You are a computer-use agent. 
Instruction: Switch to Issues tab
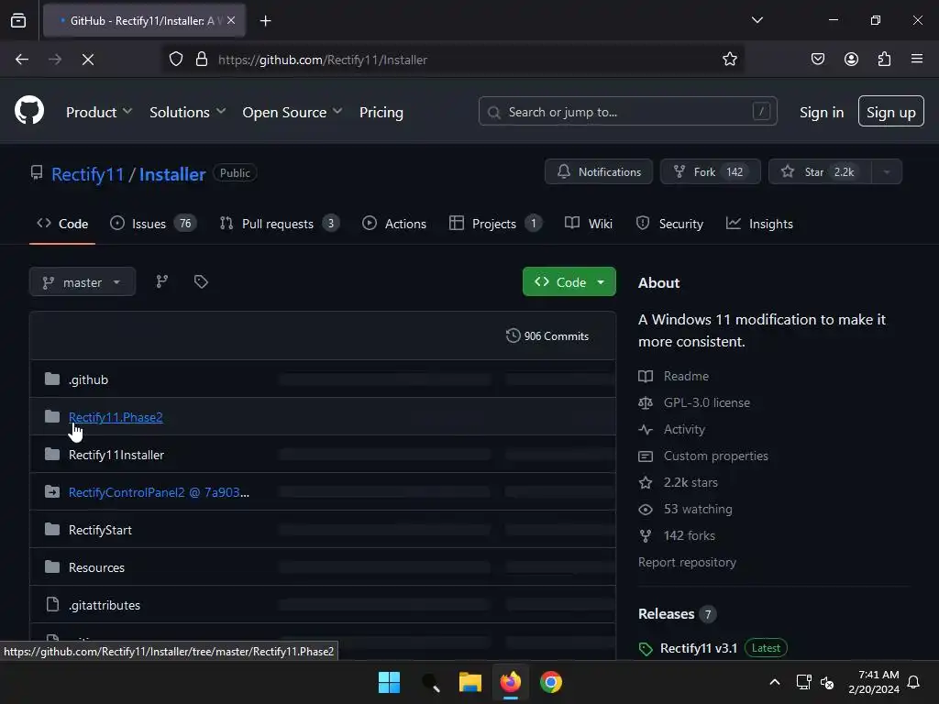pos(153,224)
